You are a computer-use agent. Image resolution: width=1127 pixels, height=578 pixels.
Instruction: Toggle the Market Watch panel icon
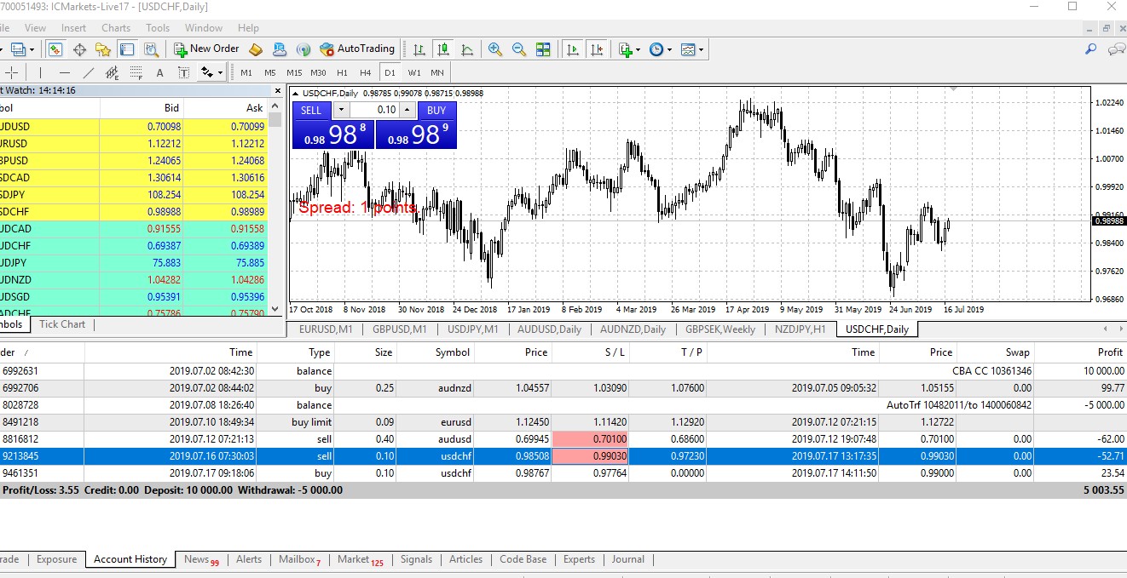click(x=55, y=49)
